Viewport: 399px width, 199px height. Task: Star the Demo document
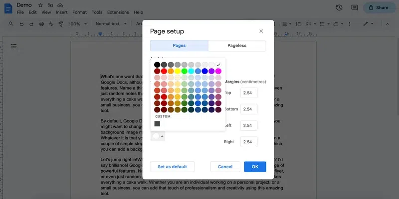[x=40, y=5]
